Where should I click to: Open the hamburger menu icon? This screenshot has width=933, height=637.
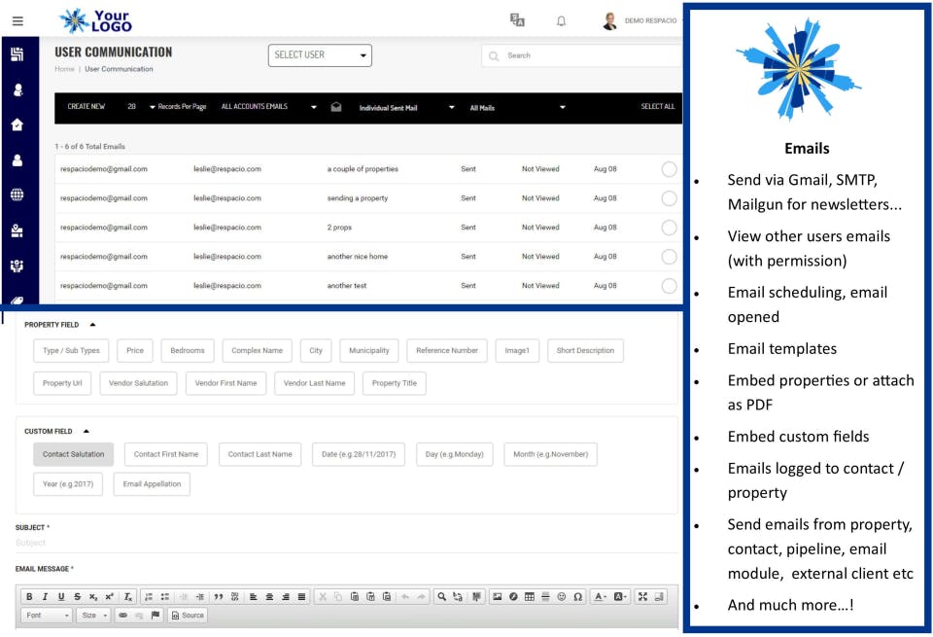(17, 21)
